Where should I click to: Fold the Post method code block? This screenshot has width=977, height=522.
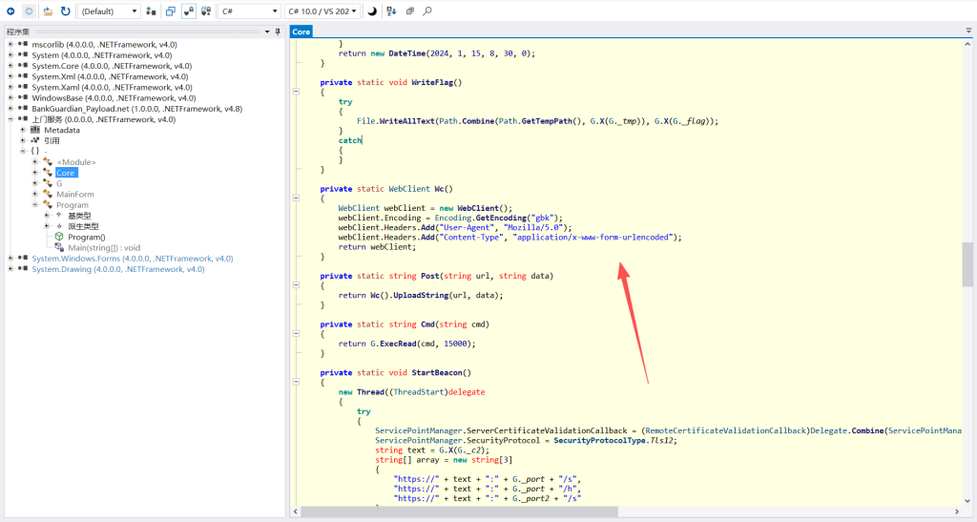coord(297,285)
